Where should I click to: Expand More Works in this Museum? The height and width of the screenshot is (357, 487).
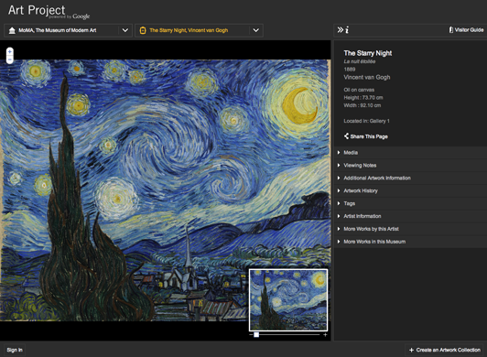(411, 242)
